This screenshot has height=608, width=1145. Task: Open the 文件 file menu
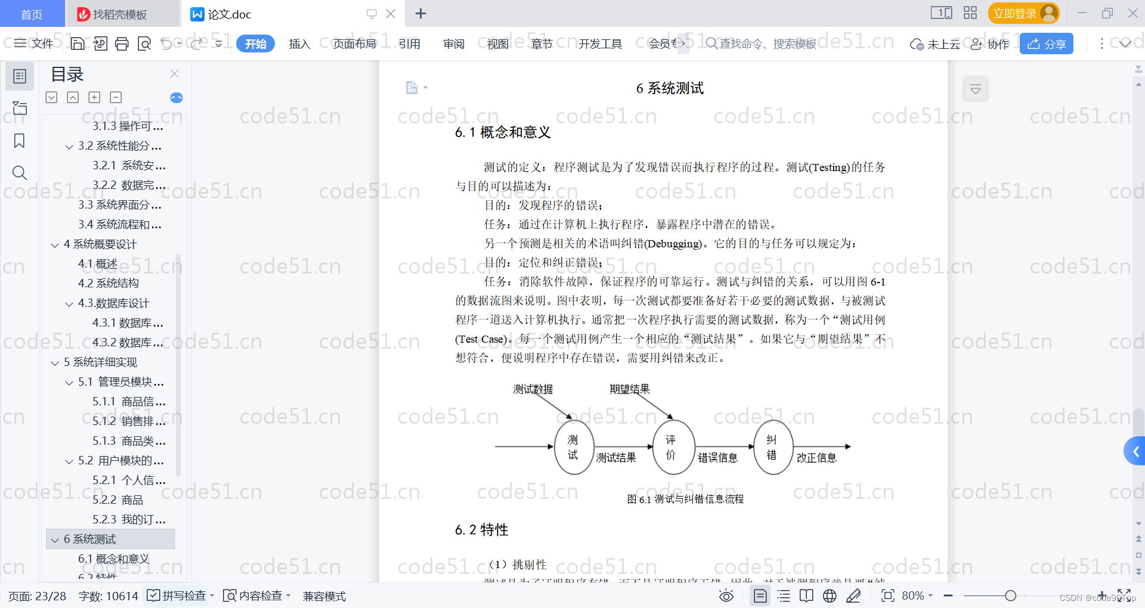click(x=34, y=44)
